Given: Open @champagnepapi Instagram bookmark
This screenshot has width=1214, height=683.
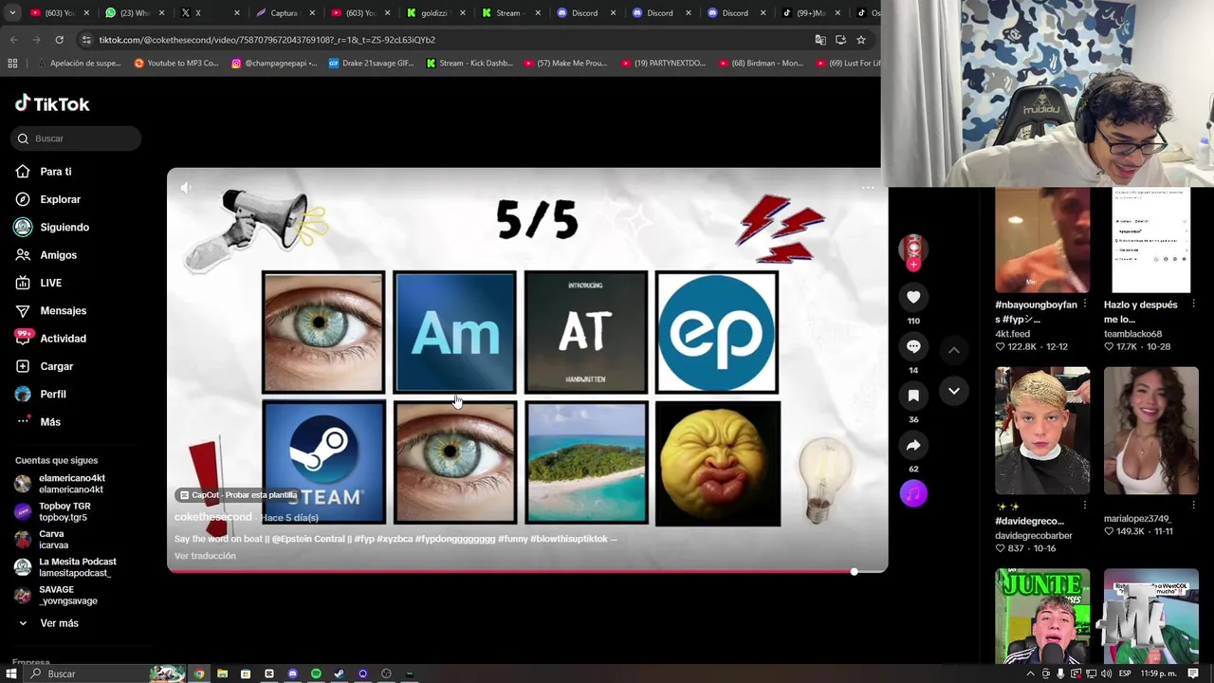Looking at the screenshot, I should pos(272,64).
